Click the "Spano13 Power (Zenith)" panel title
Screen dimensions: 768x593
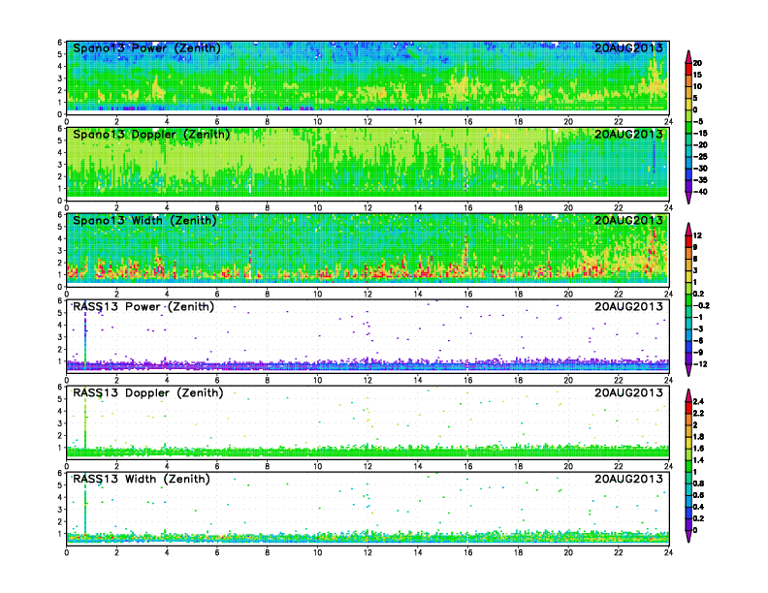click(x=146, y=47)
